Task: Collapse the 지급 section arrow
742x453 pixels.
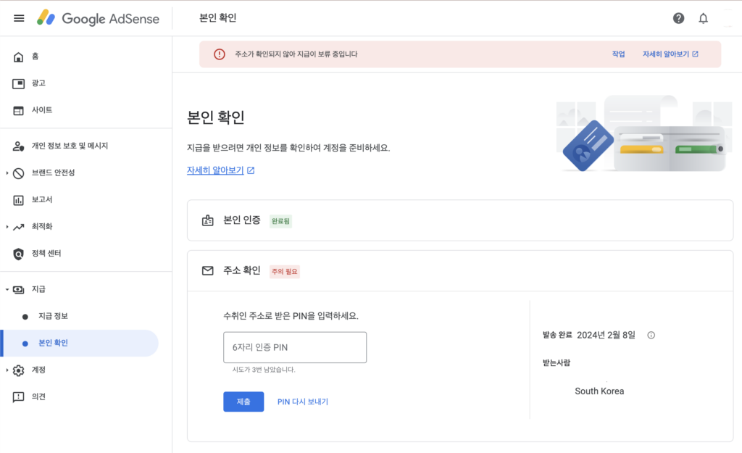Action: [x=7, y=289]
